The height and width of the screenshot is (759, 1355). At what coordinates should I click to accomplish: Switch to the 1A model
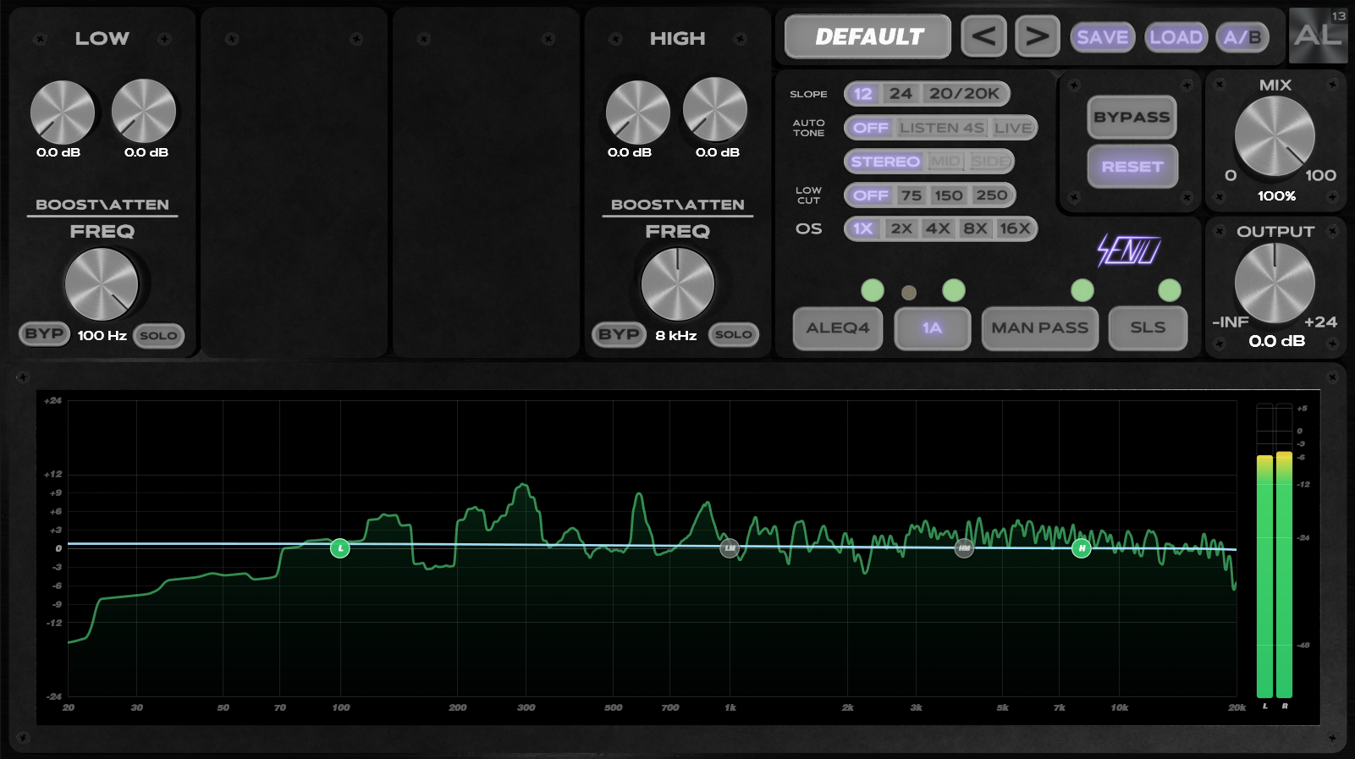[932, 328]
